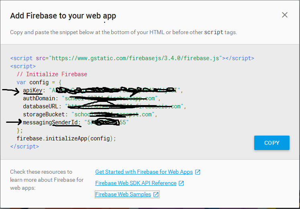The image size is (300, 209).
Task: Click external-link icon beside Get Started link
Action: [x=198, y=172]
